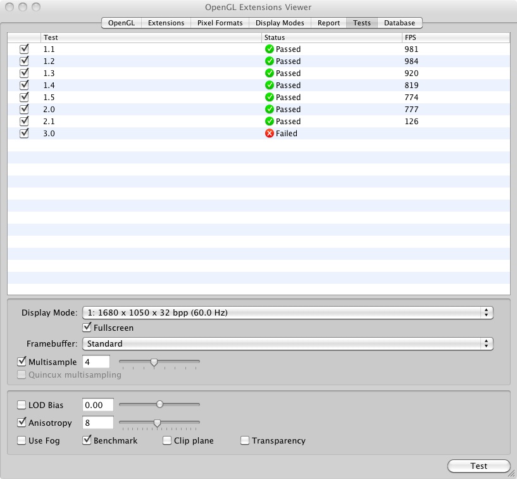Open the Pixel Formats tab
517x479 pixels.
220,23
